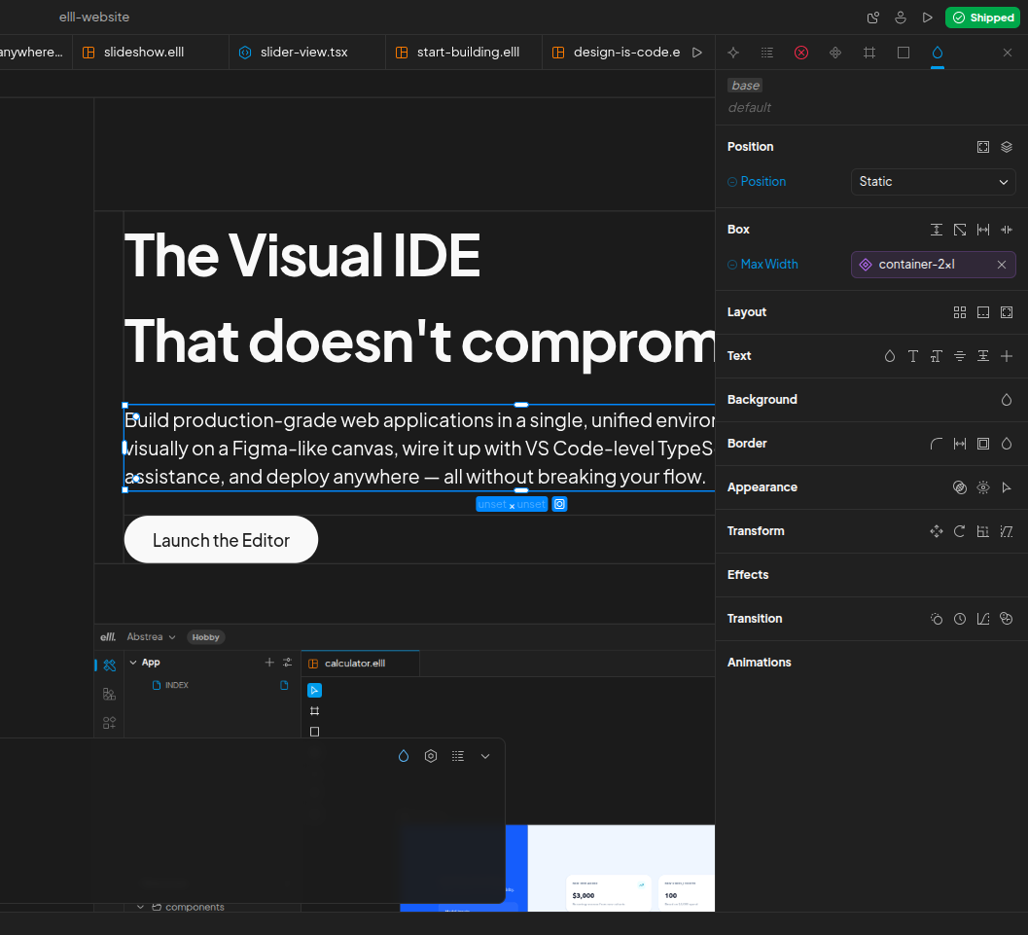This screenshot has height=935, width=1028.
Task: Open z-index layers icon in Position section
Action: point(1007,147)
